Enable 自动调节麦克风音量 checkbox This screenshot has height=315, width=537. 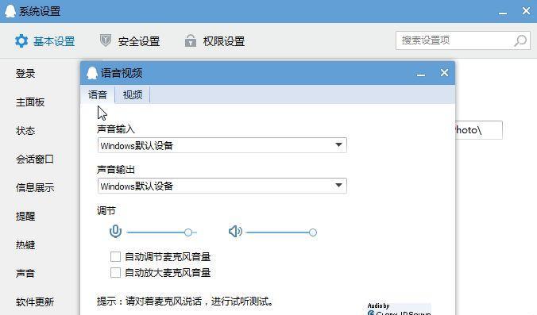tap(115, 256)
